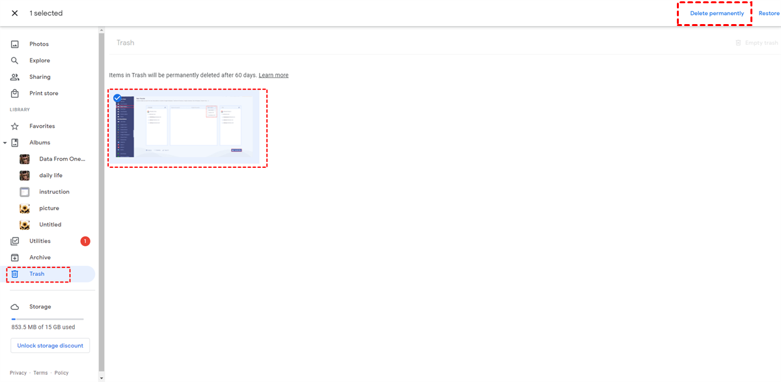The width and height of the screenshot is (781, 382).
Task: Select the 'instruction' album name
Action: [54, 192]
